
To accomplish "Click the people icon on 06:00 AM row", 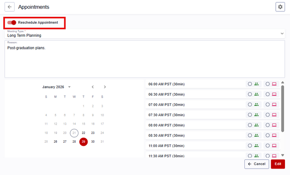I will [256, 84].
